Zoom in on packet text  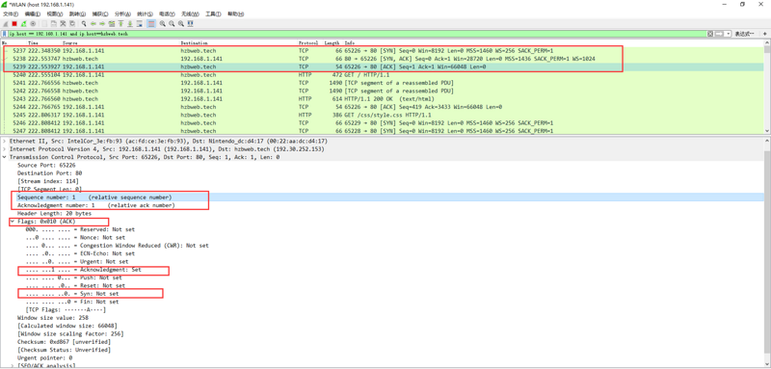pos(163,24)
